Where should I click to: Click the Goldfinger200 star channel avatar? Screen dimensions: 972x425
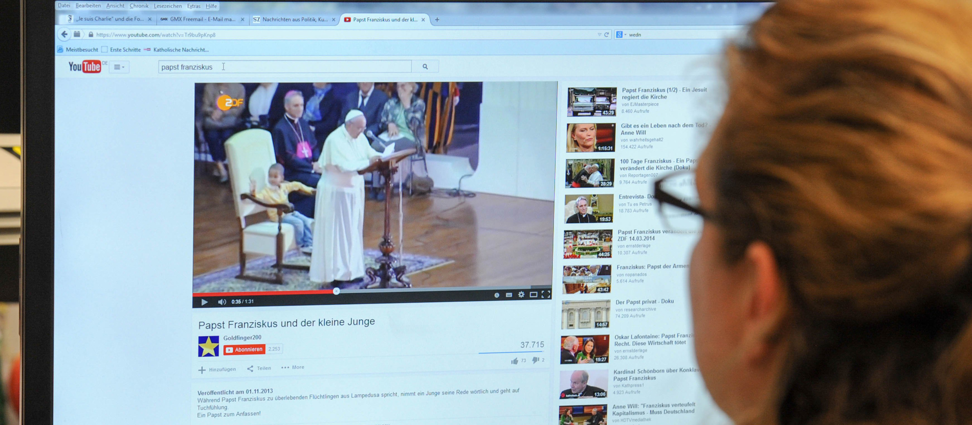pos(208,346)
